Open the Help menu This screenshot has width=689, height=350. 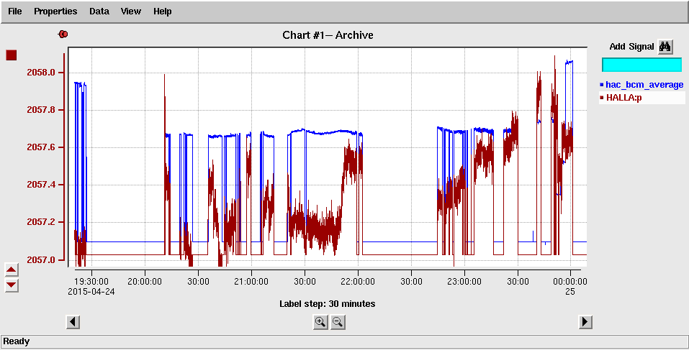(x=162, y=11)
